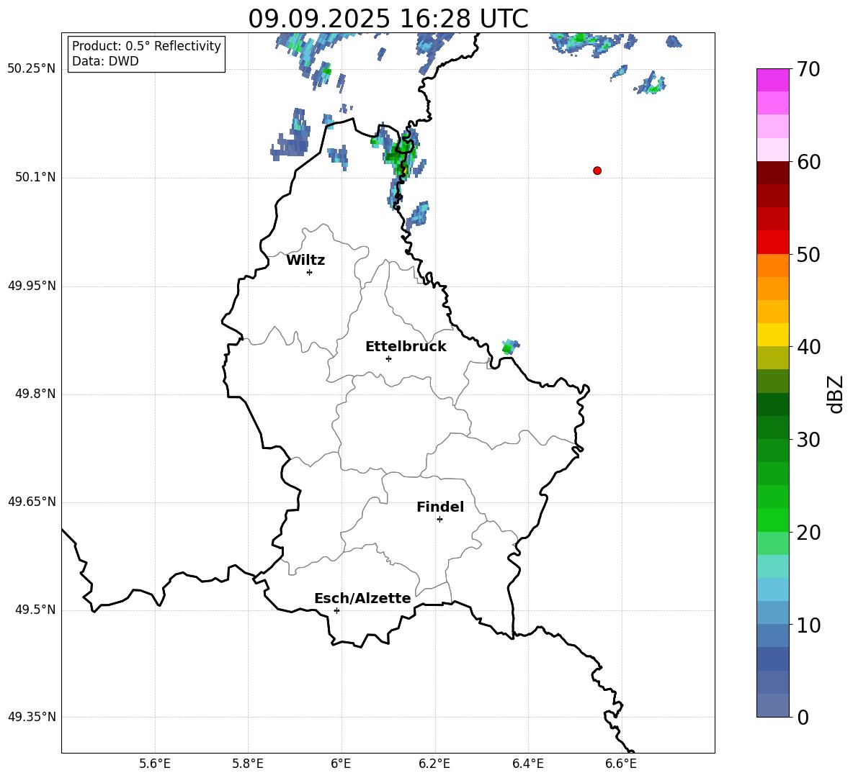Click the dBZ colorbar label

click(834, 394)
